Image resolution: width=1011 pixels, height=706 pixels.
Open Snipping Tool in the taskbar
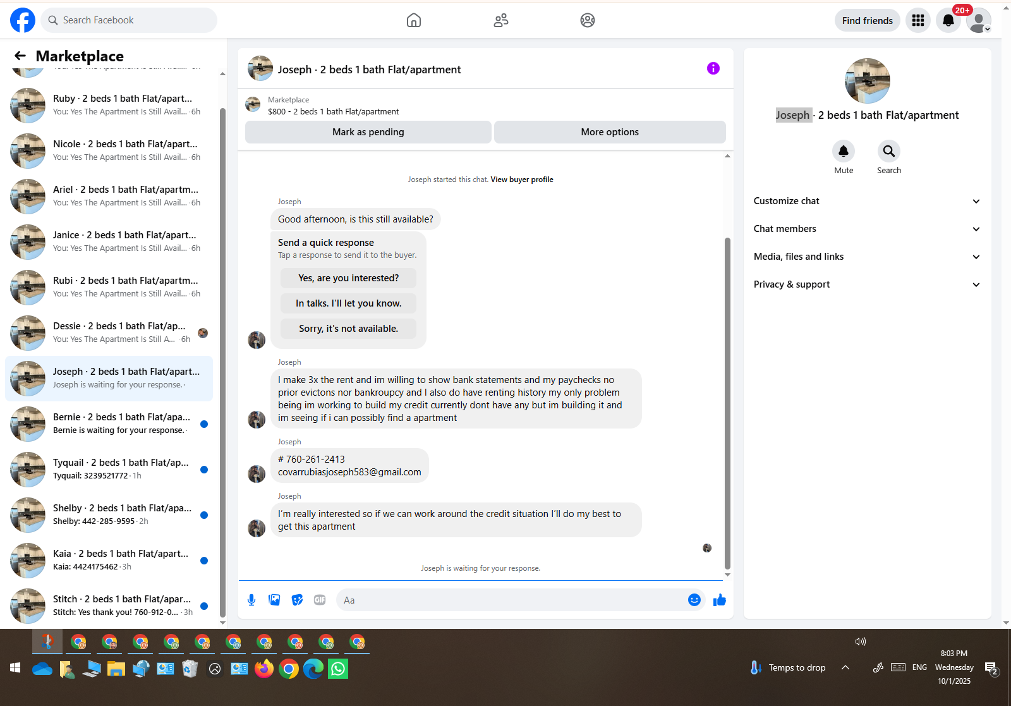47,642
